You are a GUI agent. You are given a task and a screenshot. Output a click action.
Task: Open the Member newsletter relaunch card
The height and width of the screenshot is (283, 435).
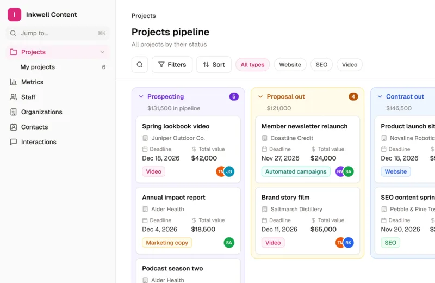point(307,150)
